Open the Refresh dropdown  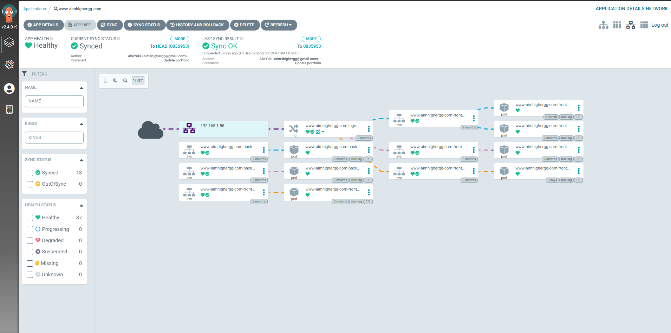(x=279, y=25)
